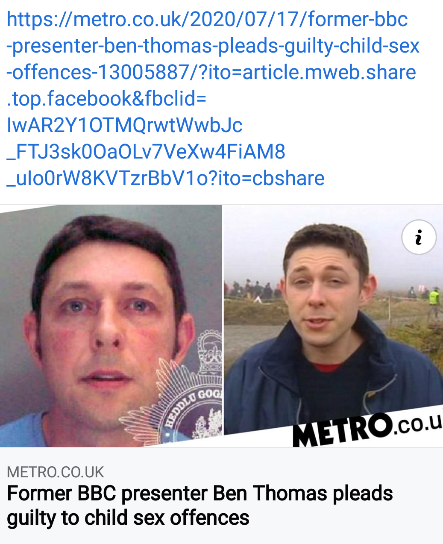Click URL line "-offences-13005887/?ito=article.mweb.share"

(x=211, y=72)
